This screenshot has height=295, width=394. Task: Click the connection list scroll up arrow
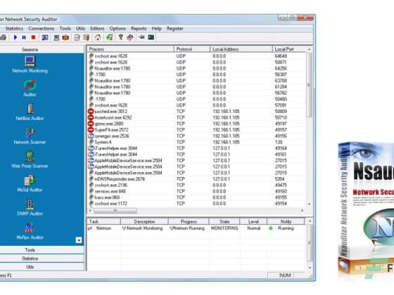point(310,49)
